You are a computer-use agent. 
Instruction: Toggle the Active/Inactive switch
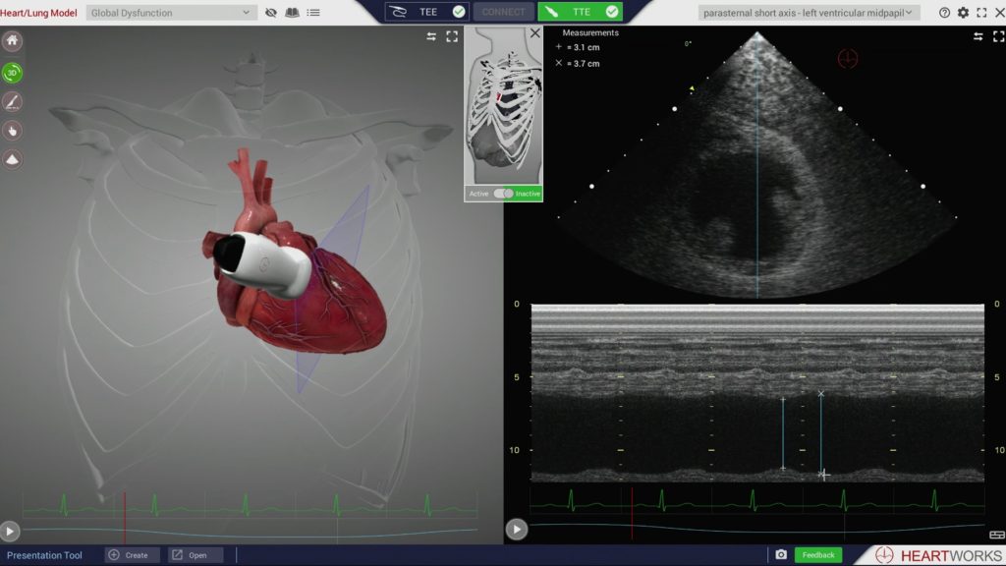pos(503,194)
